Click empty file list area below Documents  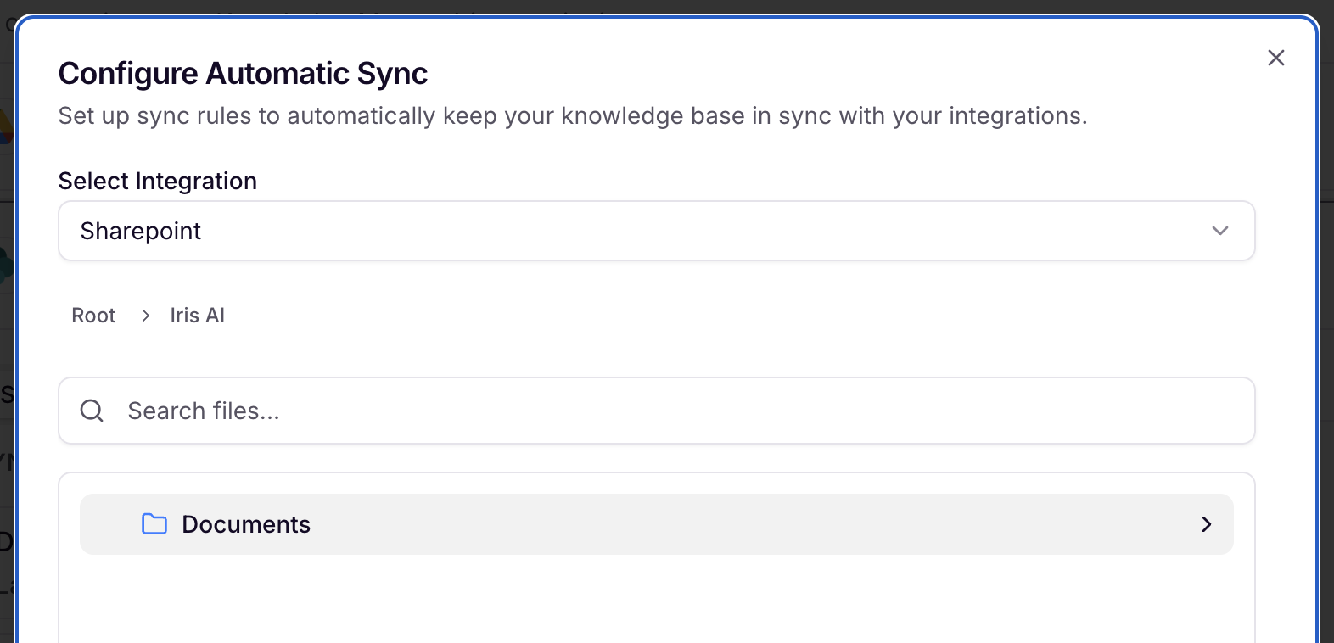pos(656,598)
